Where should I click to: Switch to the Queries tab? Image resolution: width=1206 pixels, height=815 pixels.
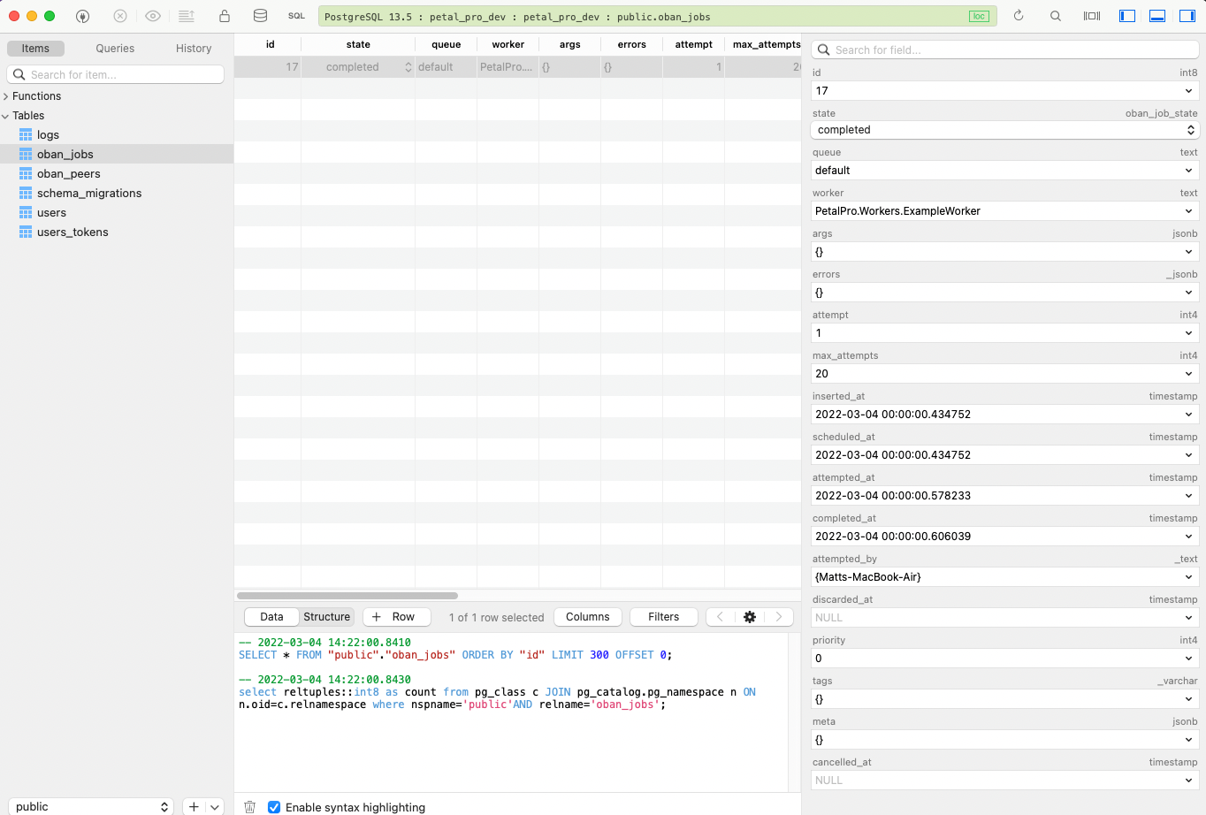tap(115, 49)
